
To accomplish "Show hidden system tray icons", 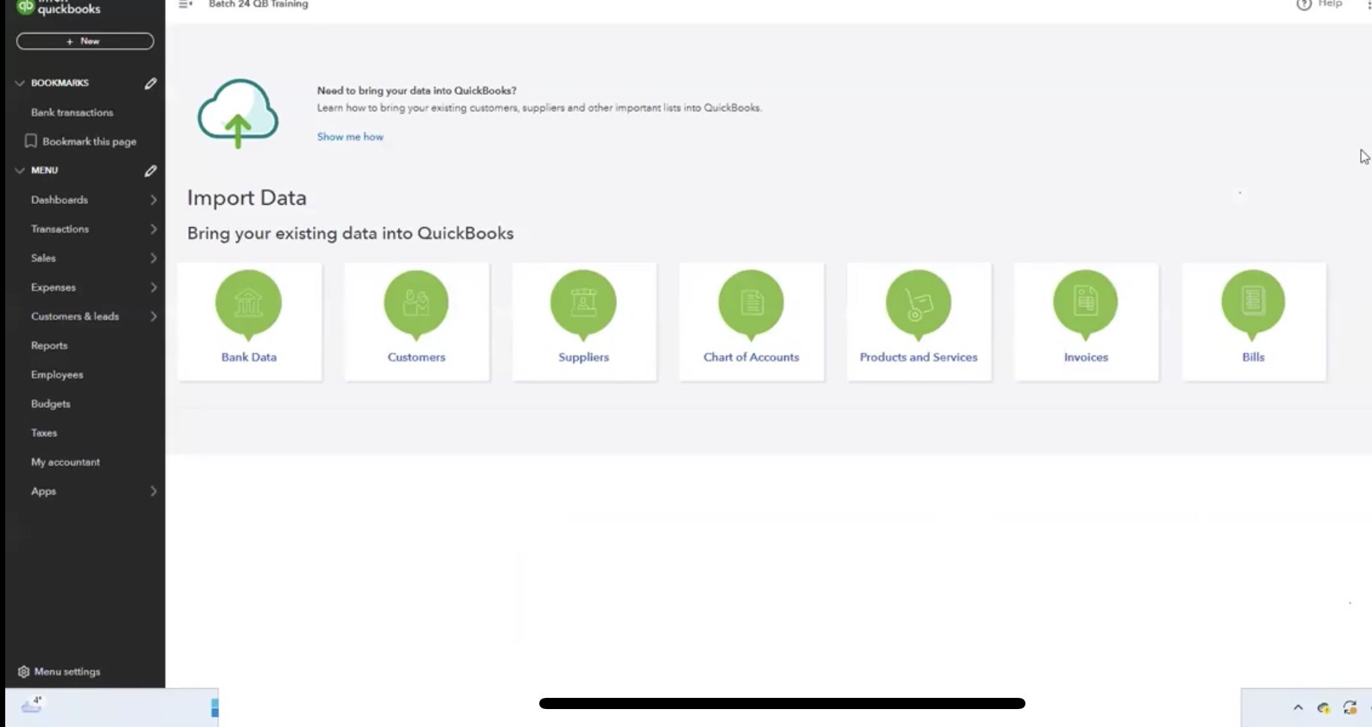I will [x=1298, y=708].
